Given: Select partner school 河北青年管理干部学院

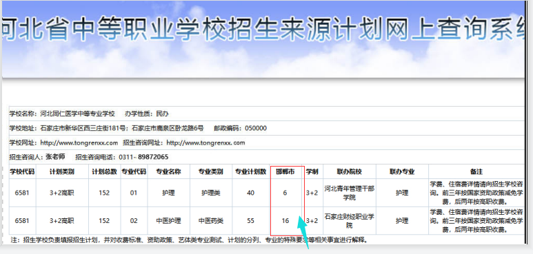Looking at the screenshot, I should click(350, 193).
